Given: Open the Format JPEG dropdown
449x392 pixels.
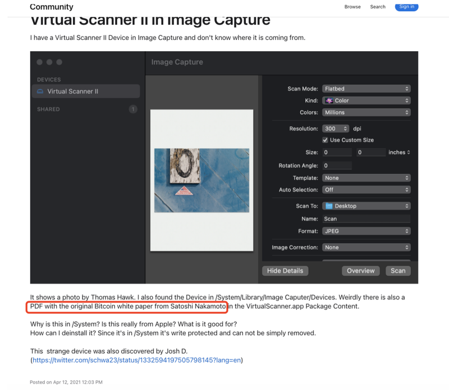Looking at the screenshot, I should [366, 231].
